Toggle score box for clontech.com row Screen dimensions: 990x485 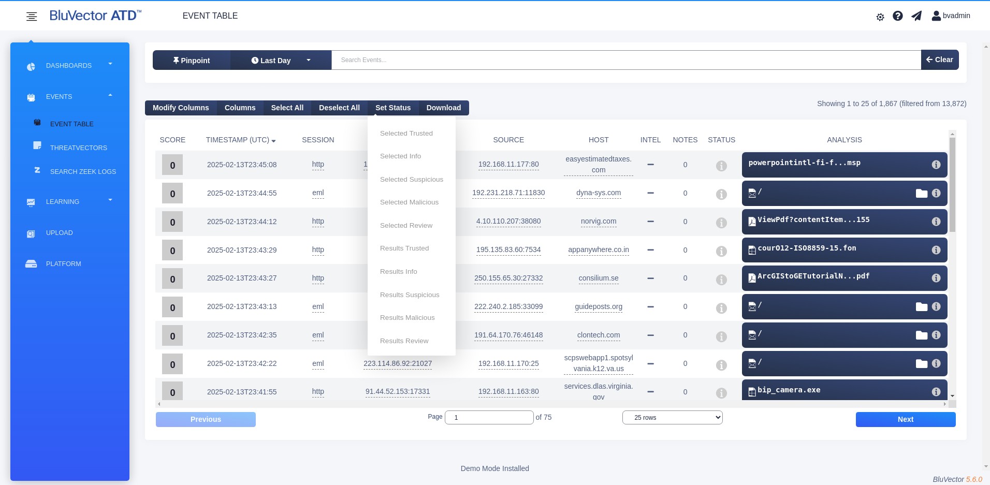[172, 336]
